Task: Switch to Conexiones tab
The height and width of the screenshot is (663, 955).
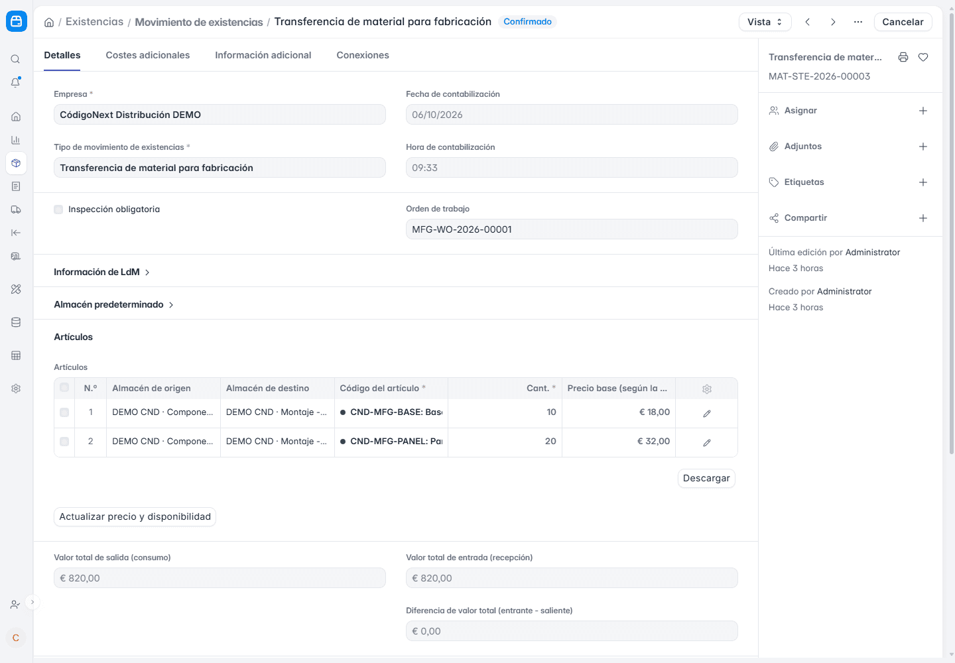Action: (363, 55)
